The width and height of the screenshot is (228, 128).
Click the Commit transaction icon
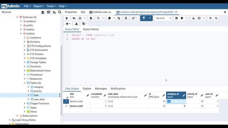tap(210, 18)
